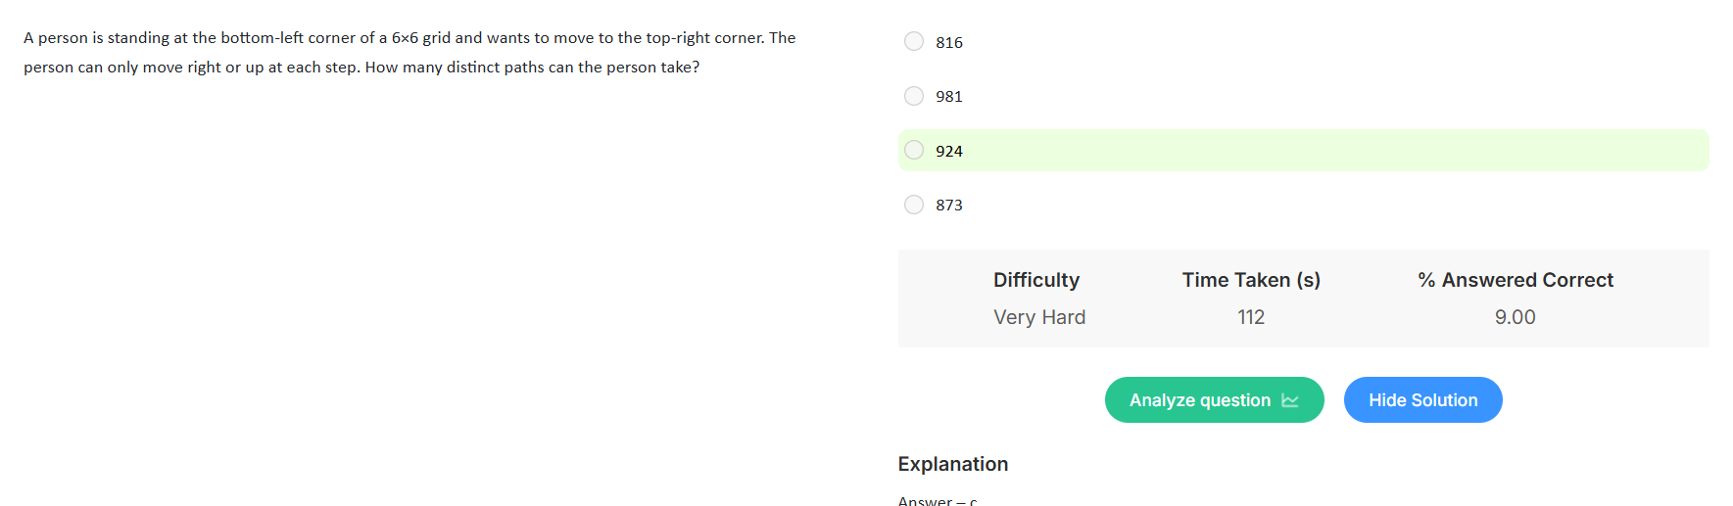The image size is (1733, 506).
Task: Click the 873 answer label text
Action: (949, 205)
